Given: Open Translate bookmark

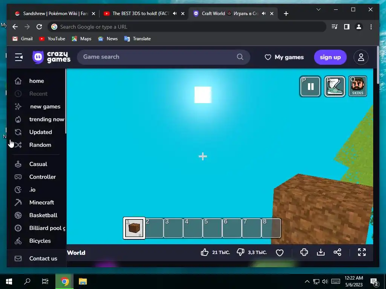Looking at the screenshot, I should pyautogui.click(x=137, y=39).
